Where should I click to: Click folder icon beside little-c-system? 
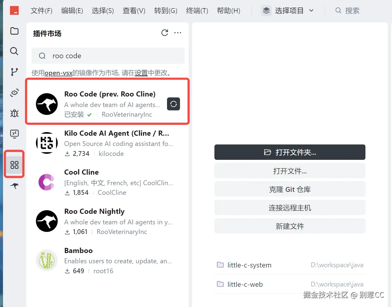[220, 265]
